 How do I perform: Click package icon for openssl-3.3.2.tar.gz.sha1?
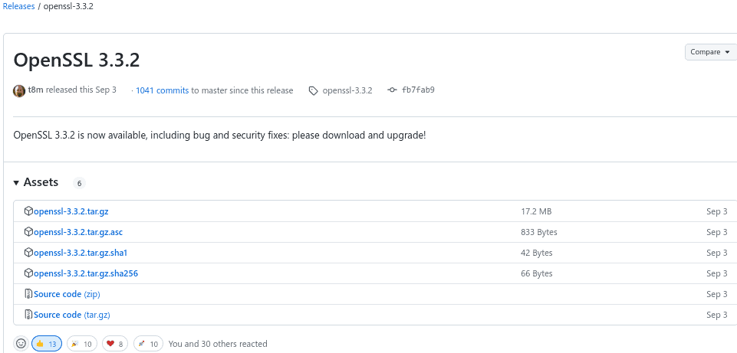click(28, 253)
